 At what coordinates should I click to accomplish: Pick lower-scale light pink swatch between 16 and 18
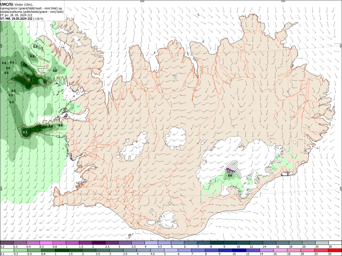click(x=280, y=250)
